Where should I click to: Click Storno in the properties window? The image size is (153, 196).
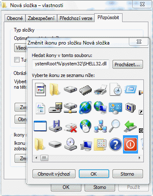click(100, 188)
